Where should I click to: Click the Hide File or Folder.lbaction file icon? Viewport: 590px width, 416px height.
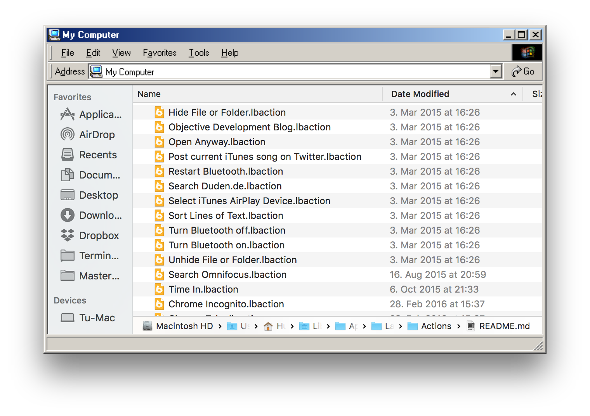[x=159, y=112]
